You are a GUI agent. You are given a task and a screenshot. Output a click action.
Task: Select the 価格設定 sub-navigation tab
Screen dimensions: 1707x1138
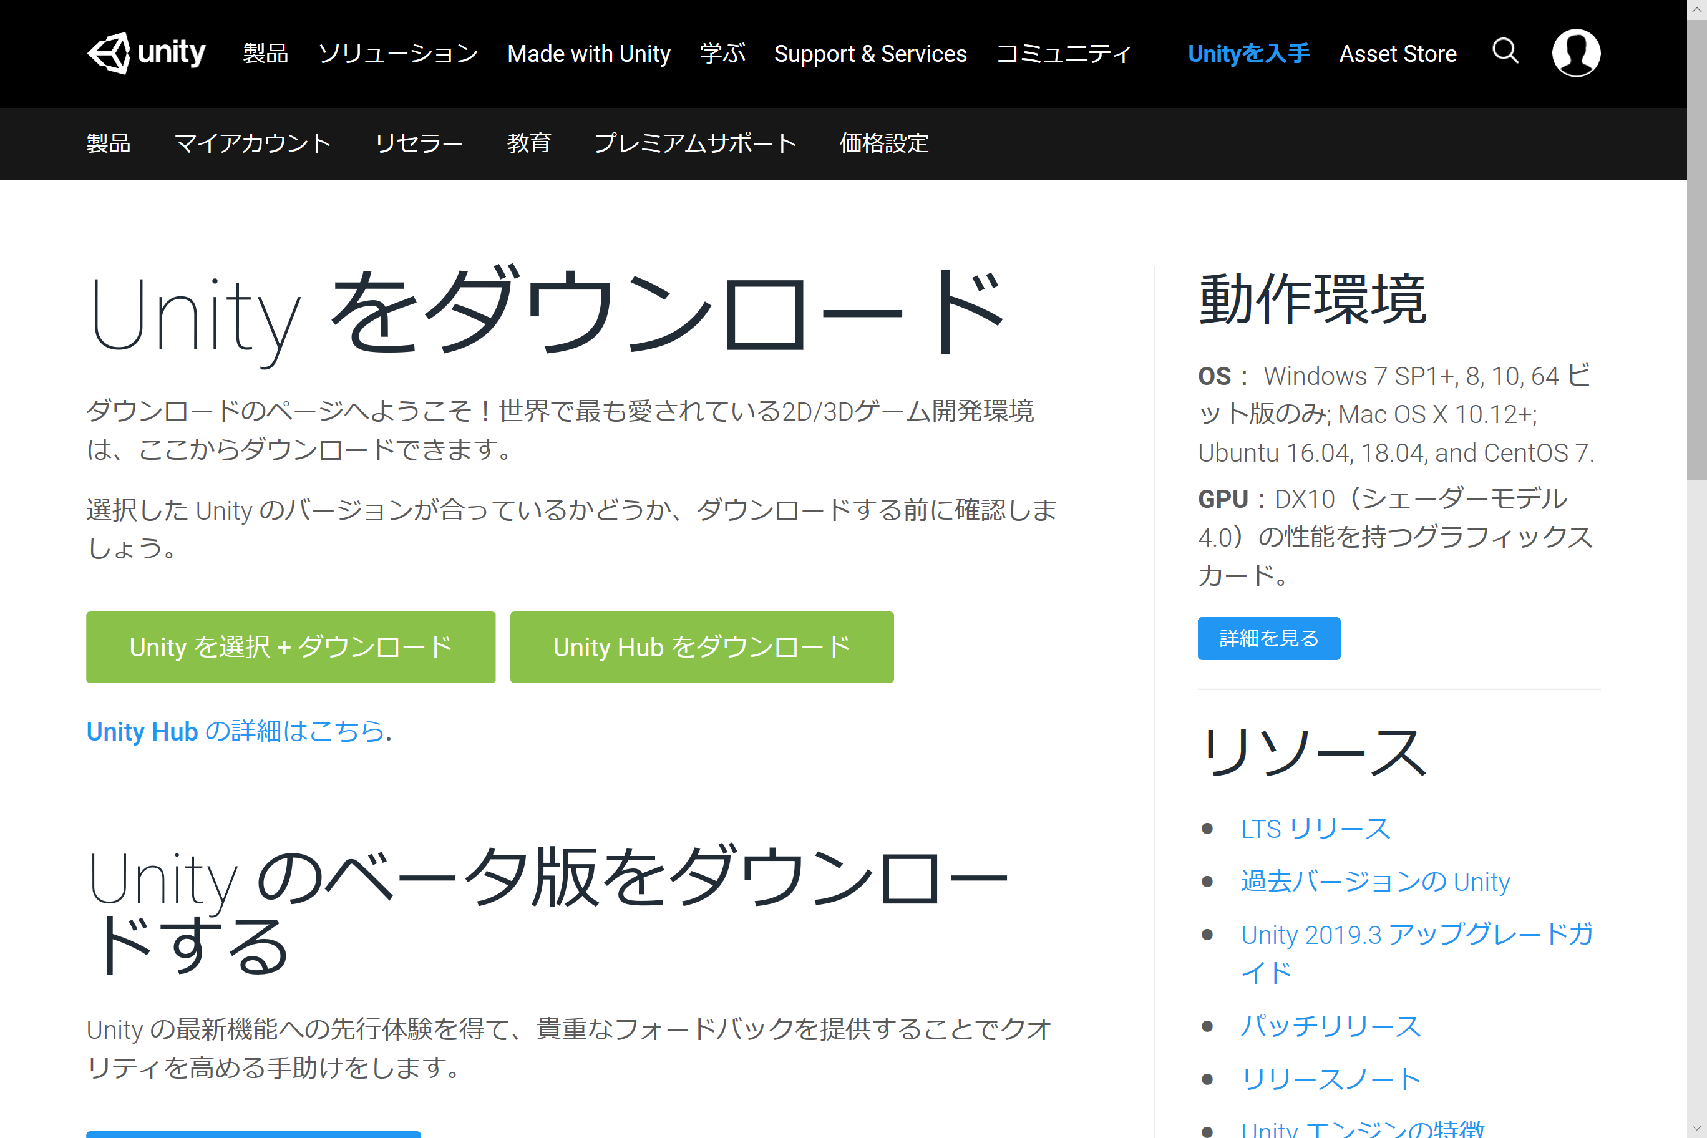pyautogui.click(x=883, y=143)
